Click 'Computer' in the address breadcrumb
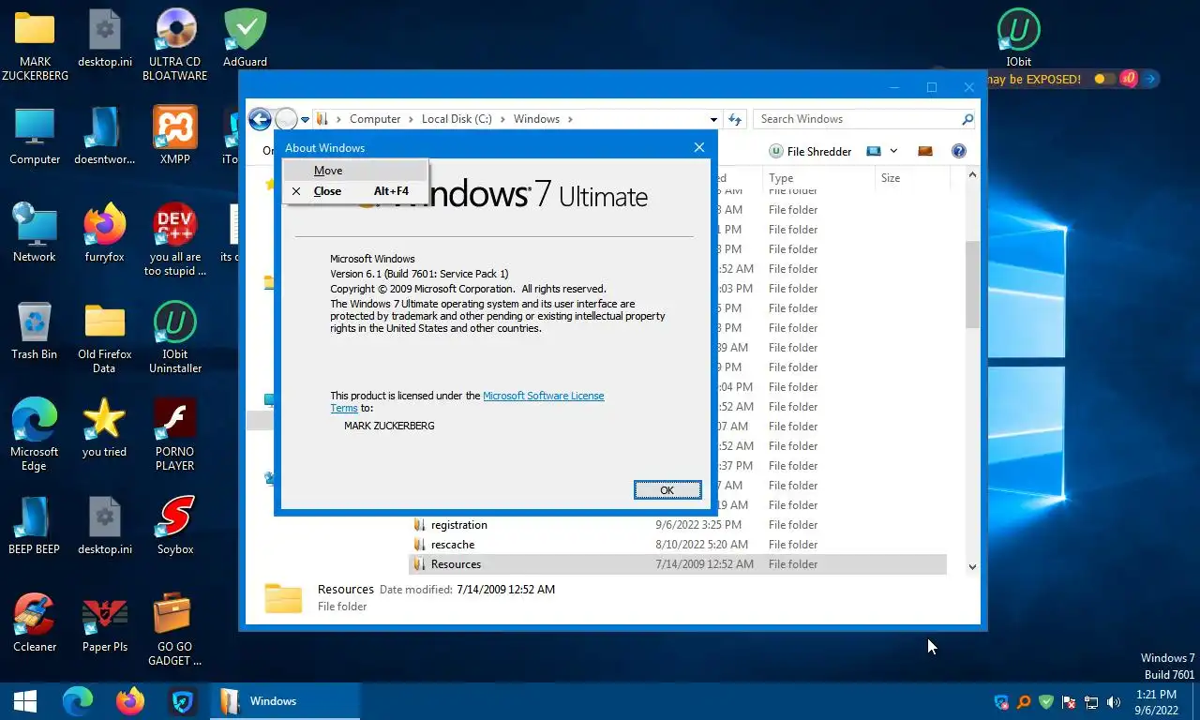 pos(375,119)
